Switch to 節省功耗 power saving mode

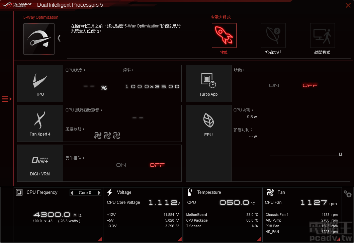point(273,35)
